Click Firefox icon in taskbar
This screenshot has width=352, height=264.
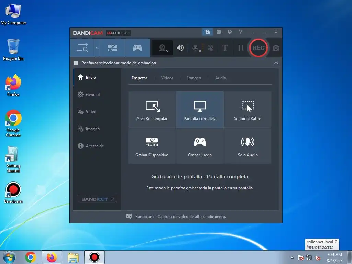[52, 257]
